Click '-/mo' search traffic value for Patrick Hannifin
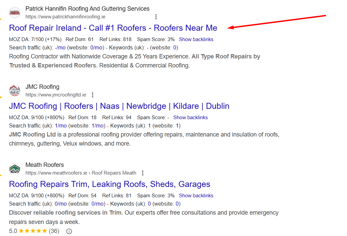 (60, 47)
